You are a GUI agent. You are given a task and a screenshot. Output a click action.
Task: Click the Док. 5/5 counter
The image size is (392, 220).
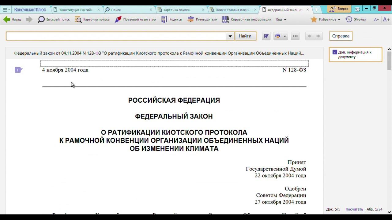333,209
